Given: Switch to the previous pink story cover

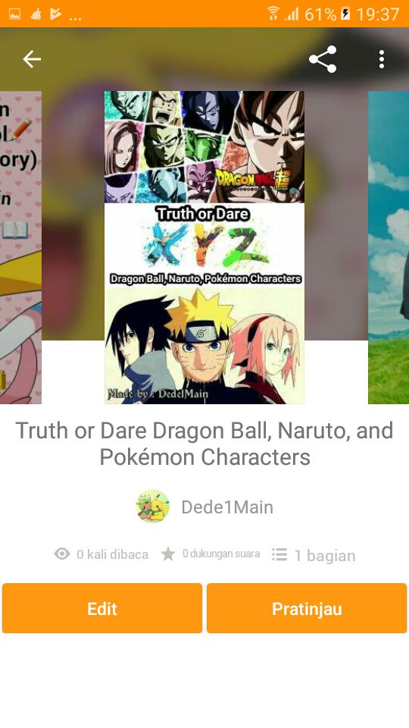Looking at the screenshot, I should pyautogui.click(x=21, y=247).
